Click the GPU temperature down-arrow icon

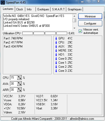(56, 38)
